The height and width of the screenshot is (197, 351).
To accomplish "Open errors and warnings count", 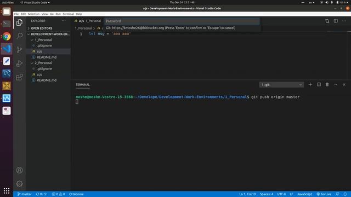I will point(59,194).
